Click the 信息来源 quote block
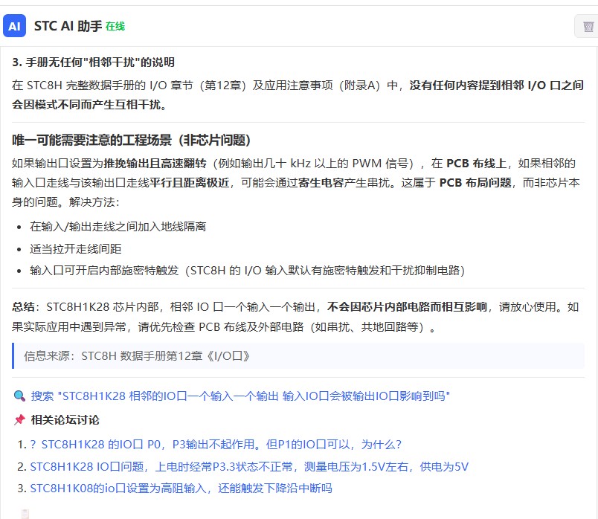The height and width of the screenshot is (519, 598). [298, 355]
